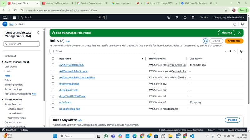Click the Create role button

[x=234, y=41]
